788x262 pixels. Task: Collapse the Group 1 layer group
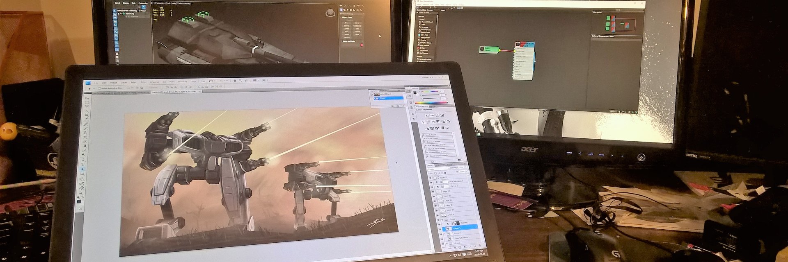[442, 220]
